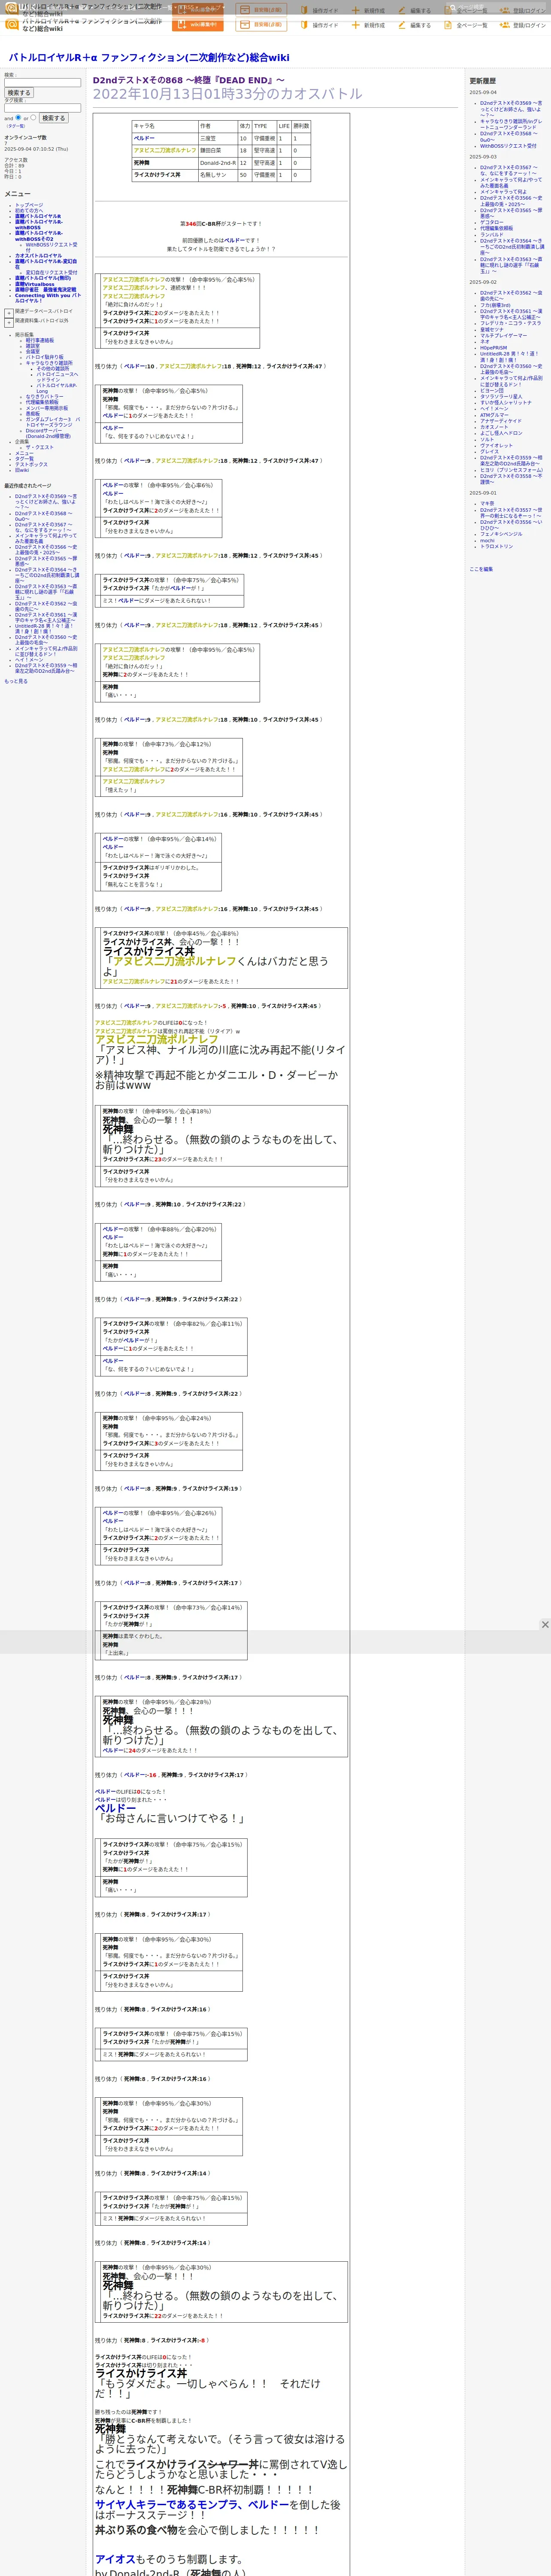Open the D2ndテストXその868 heading link

[x=188, y=80]
